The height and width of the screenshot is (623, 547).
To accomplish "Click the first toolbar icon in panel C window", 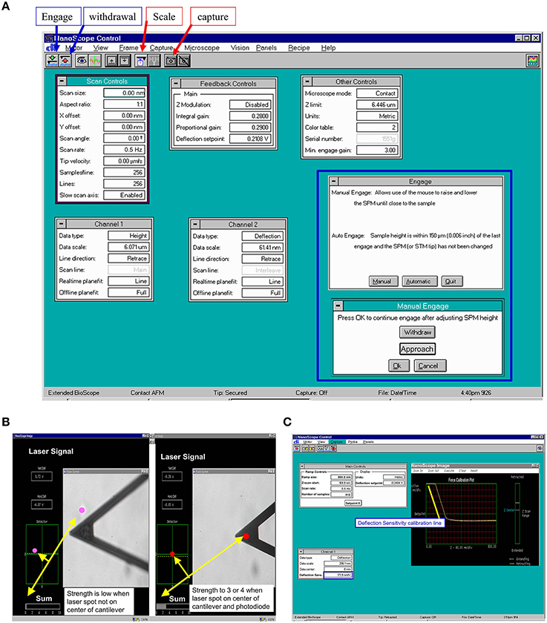I will [x=297, y=448].
